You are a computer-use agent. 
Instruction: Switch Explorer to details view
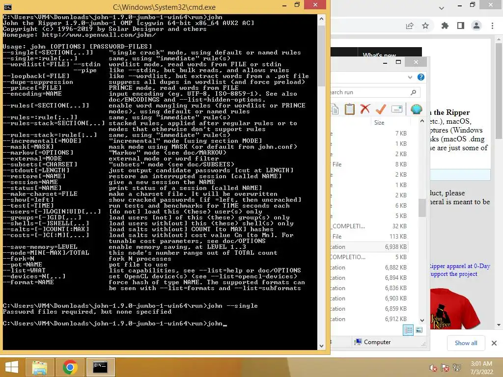coord(408,330)
